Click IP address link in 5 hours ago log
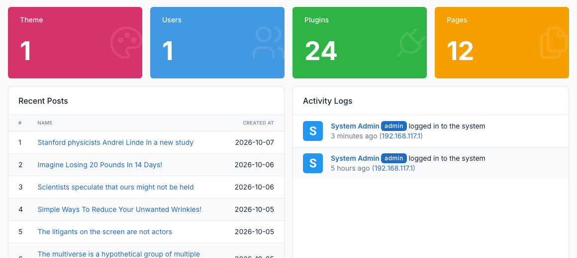Image resolution: width=577 pixels, height=258 pixels. [394, 169]
